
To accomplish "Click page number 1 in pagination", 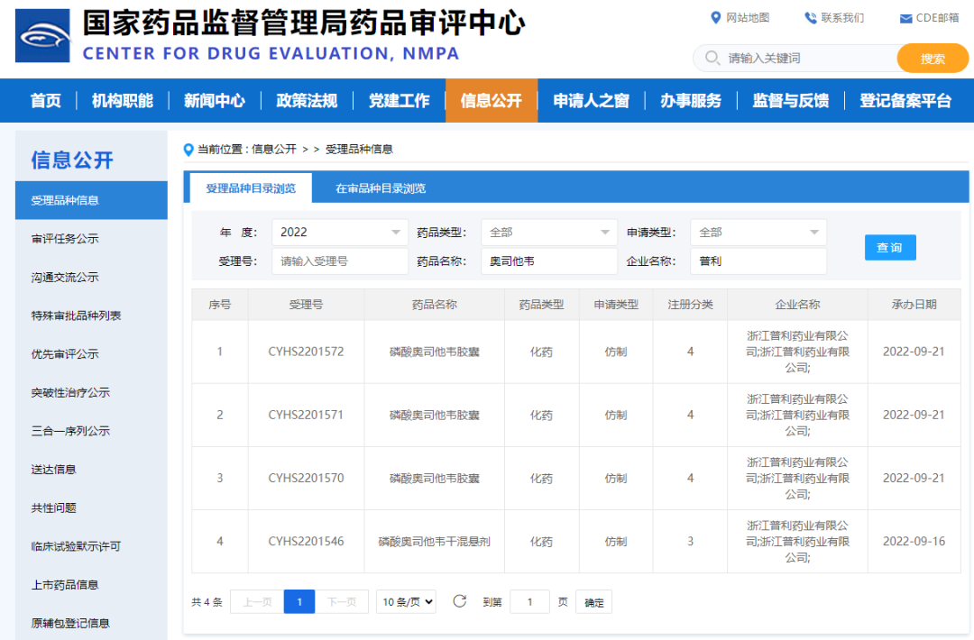I will coord(299,601).
